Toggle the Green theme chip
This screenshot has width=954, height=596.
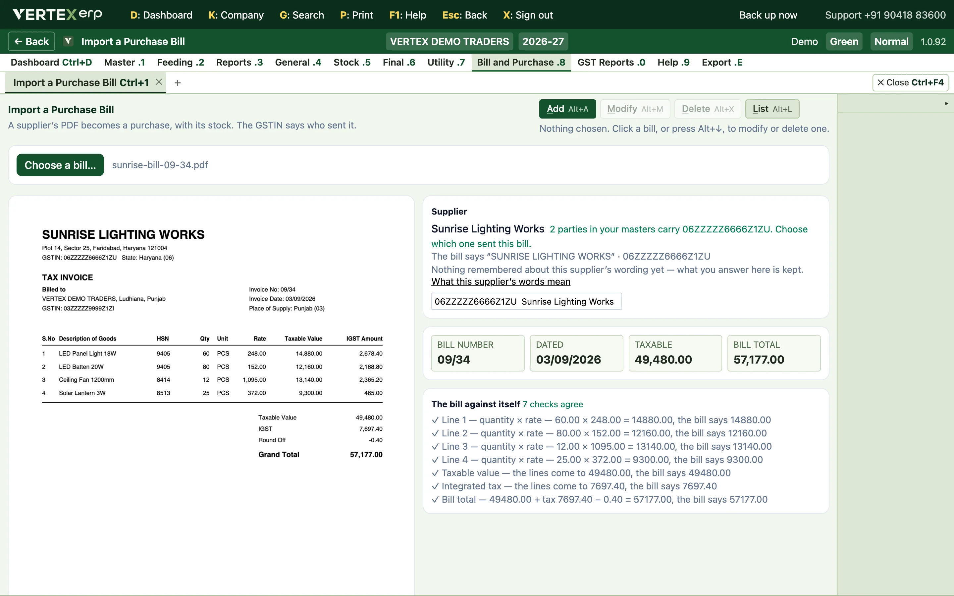(844, 41)
